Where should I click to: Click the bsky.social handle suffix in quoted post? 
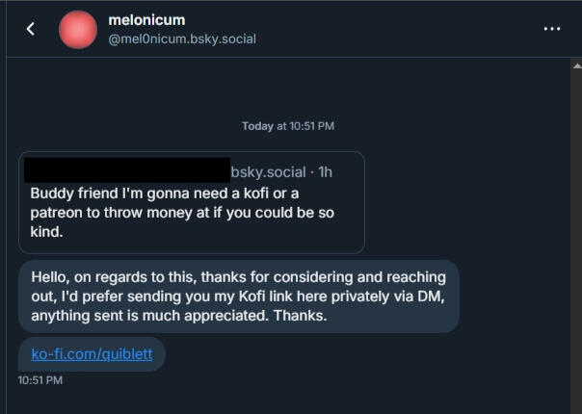[x=271, y=172]
